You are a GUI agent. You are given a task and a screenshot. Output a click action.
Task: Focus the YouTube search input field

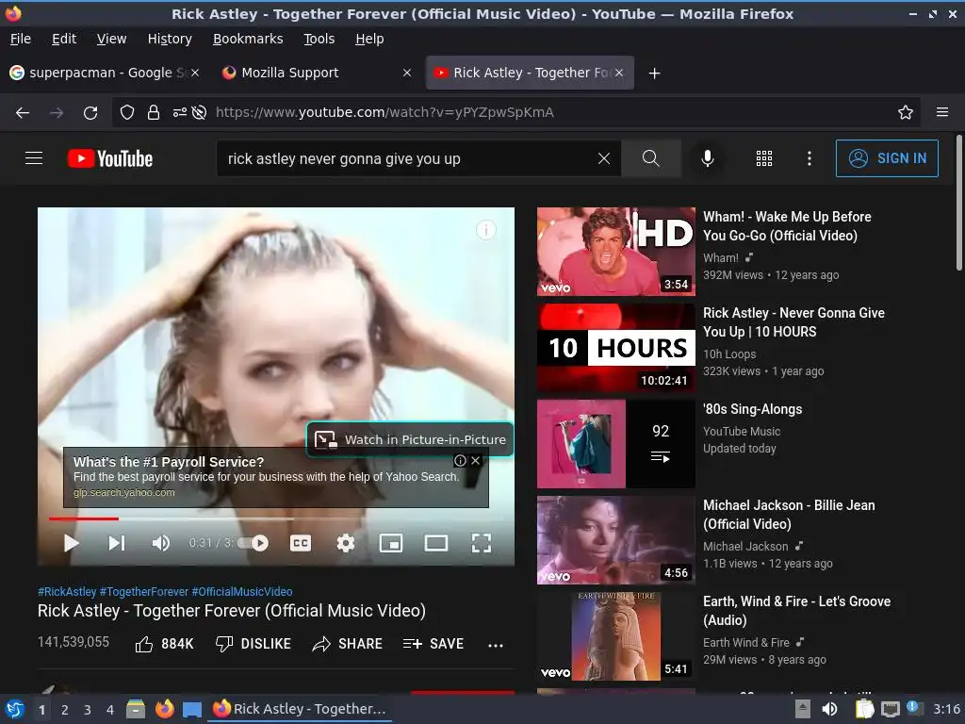point(406,158)
